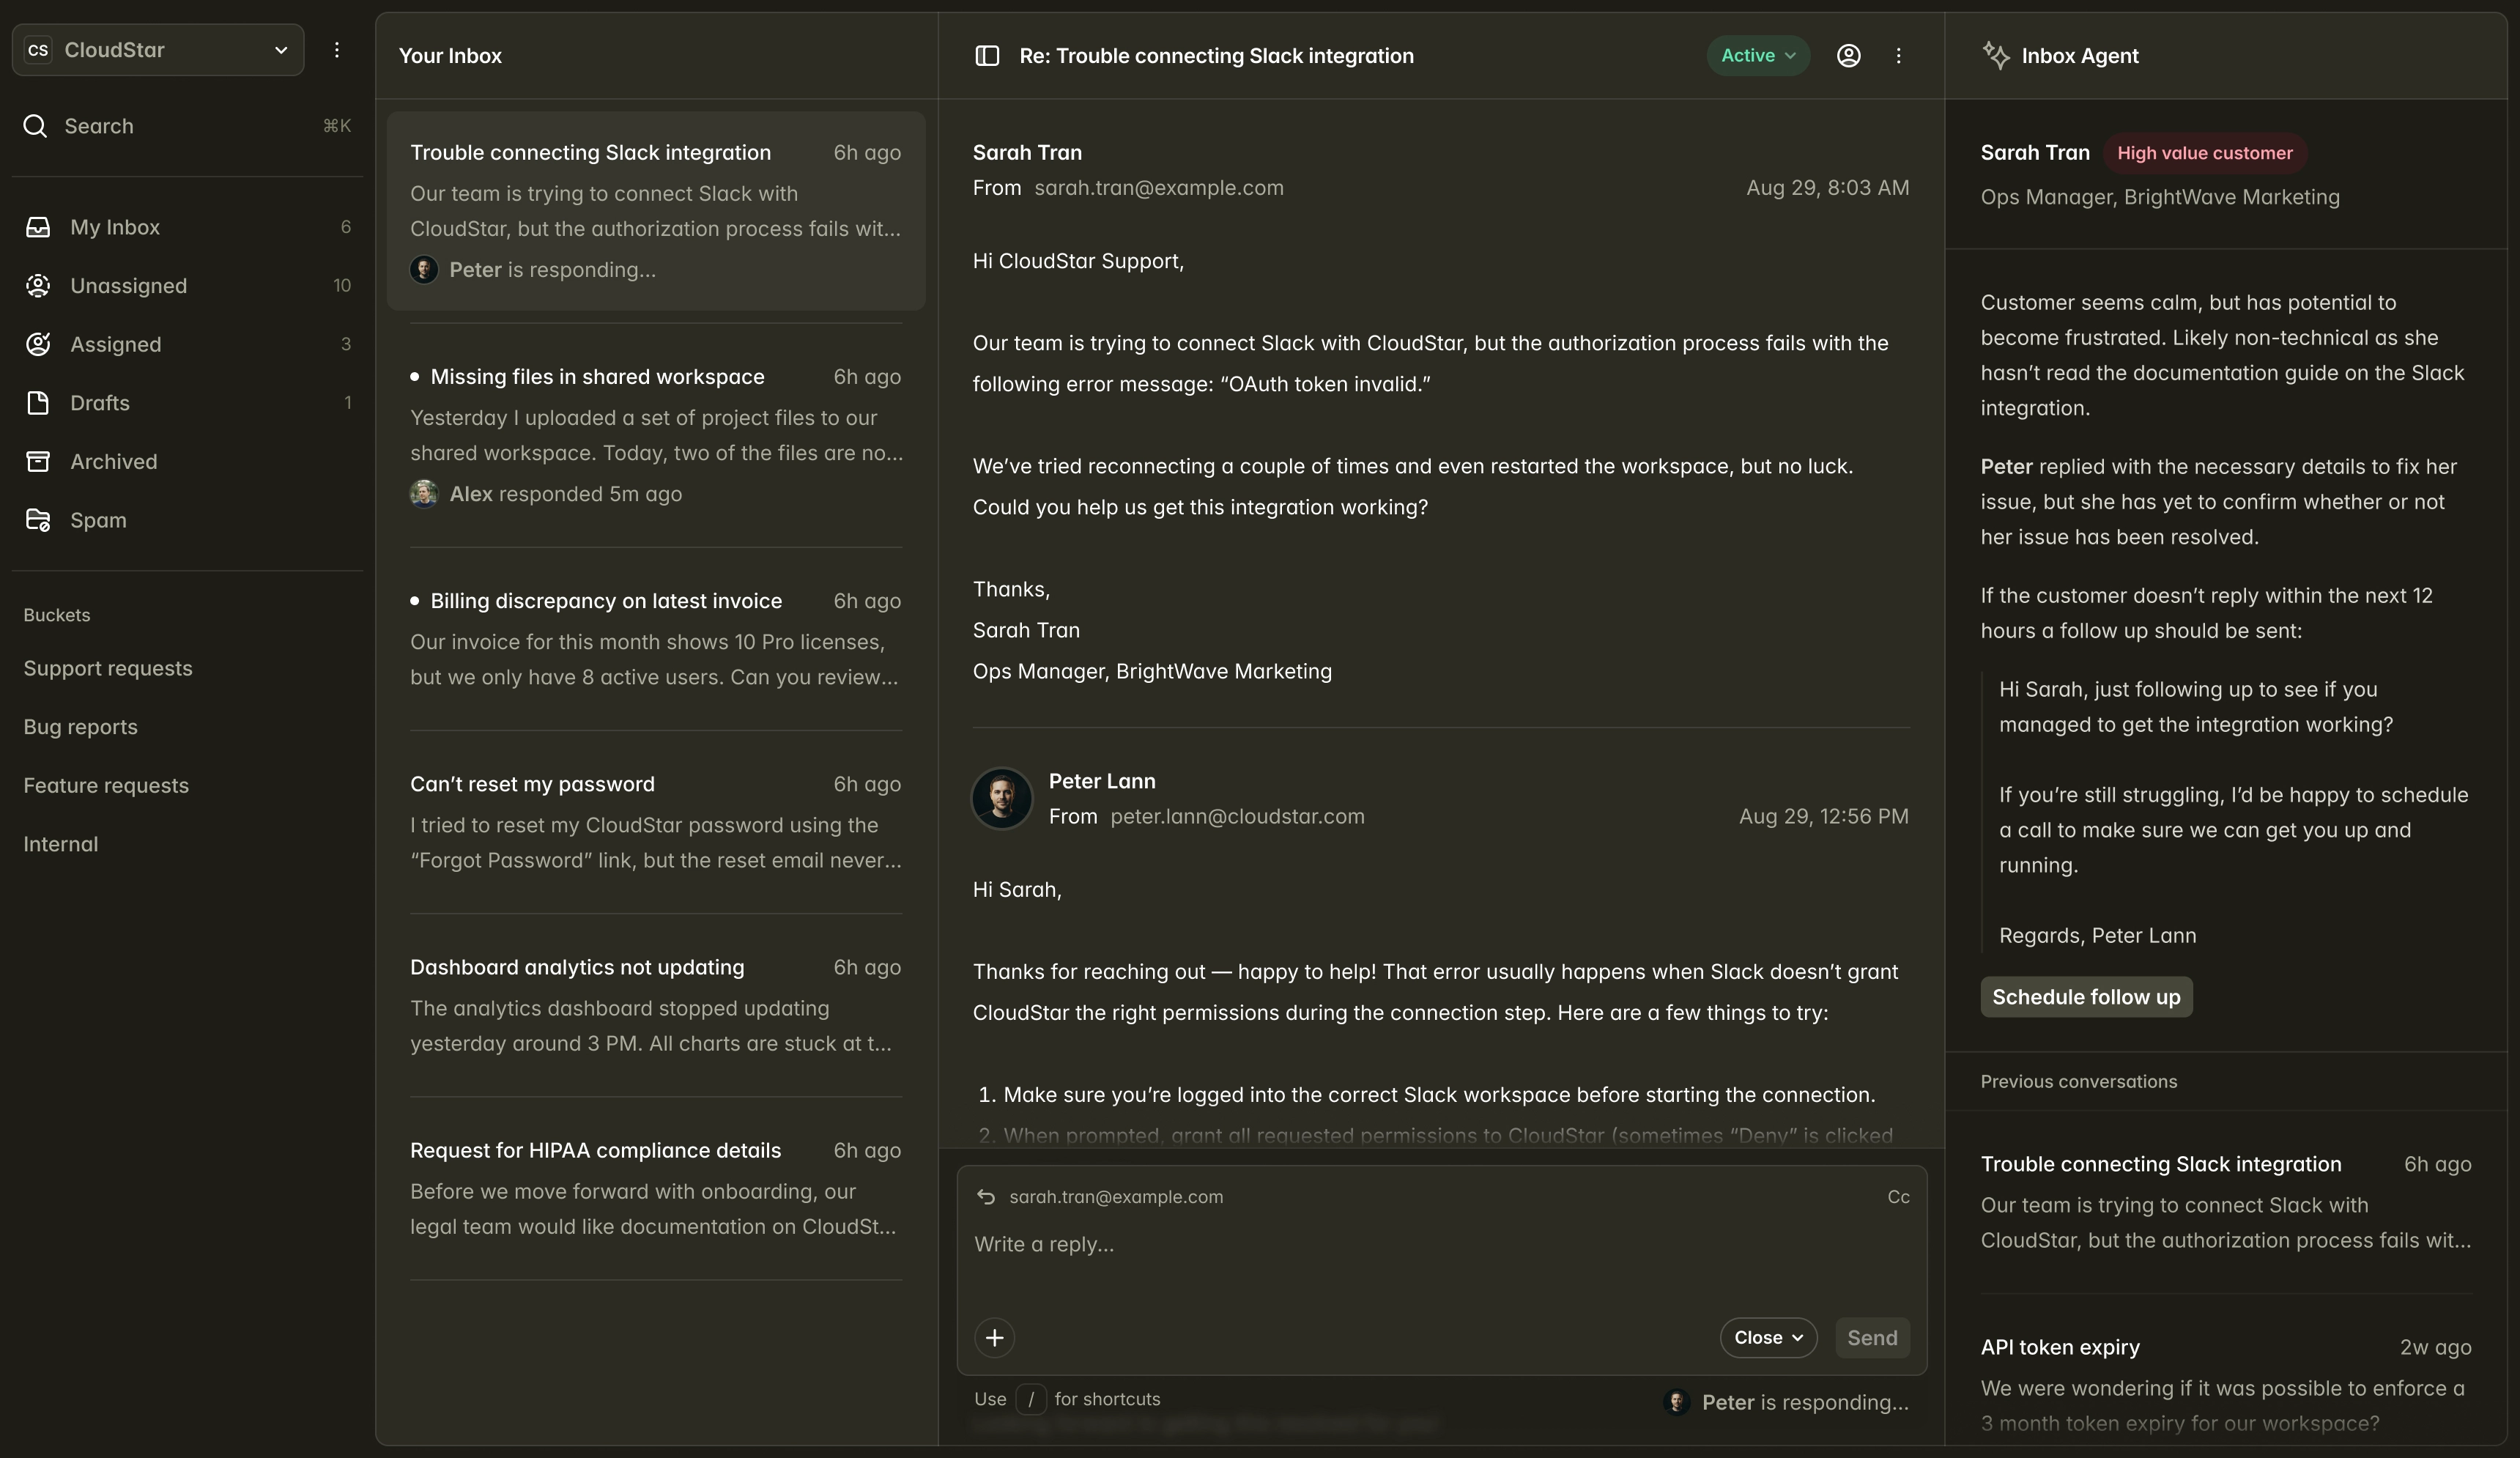Image resolution: width=2520 pixels, height=1458 pixels.
Task: Collapse the inbox list with the panel toggle icon
Action: point(987,56)
